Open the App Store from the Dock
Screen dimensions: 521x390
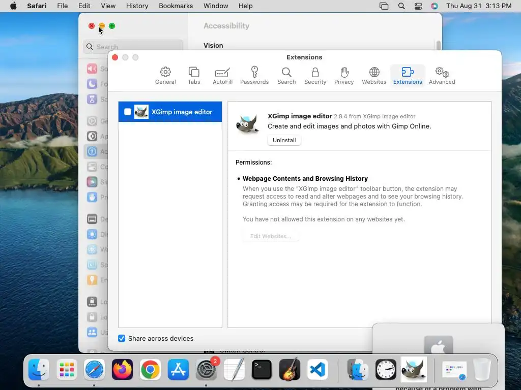click(x=178, y=369)
